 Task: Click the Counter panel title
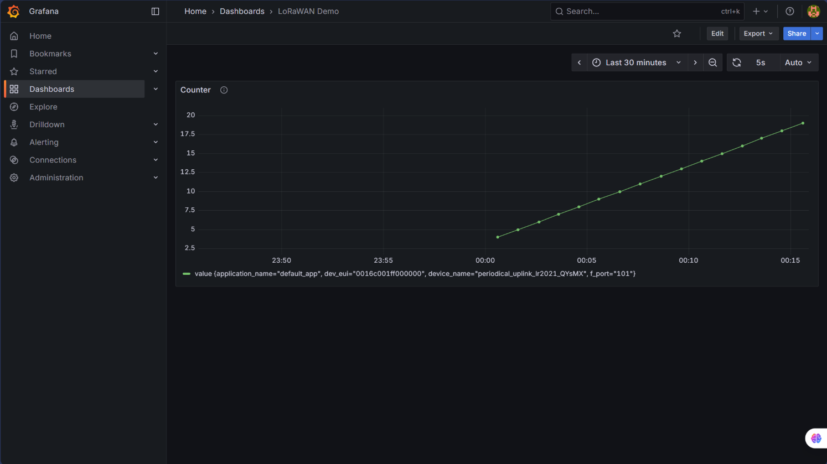click(195, 90)
